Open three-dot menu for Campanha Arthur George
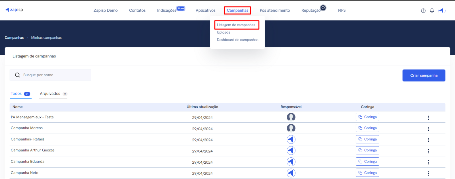The width and height of the screenshot is (455, 179). click(428, 151)
